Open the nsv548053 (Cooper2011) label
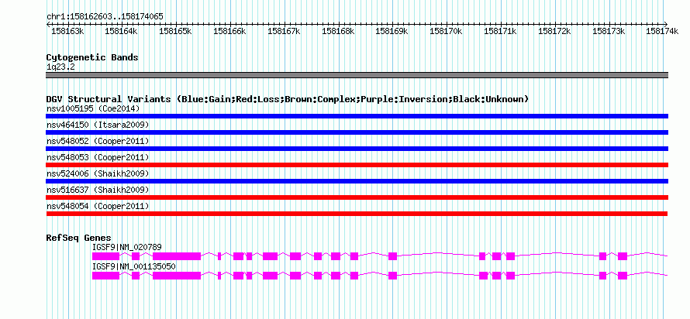The height and width of the screenshot is (319, 690). click(98, 157)
